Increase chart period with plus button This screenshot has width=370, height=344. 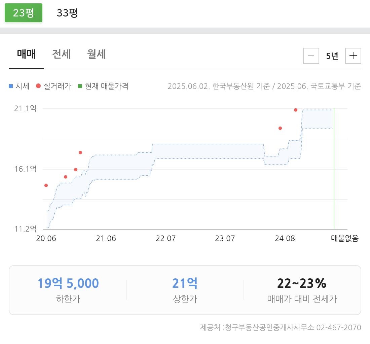tap(353, 56)
